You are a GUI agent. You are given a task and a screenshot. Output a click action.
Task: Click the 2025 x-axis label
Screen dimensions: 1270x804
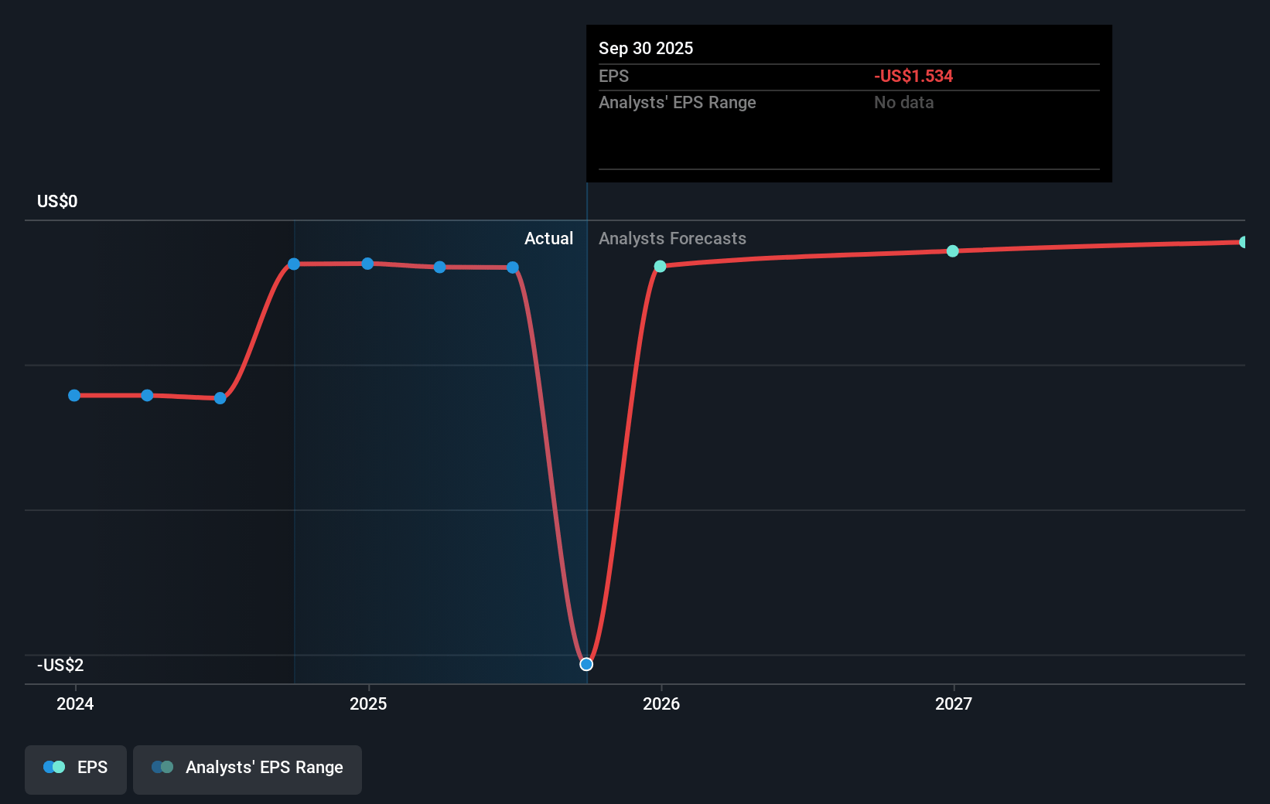pyautogui.click(x=368, y=703)
